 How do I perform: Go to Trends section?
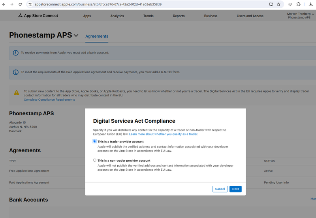click(x=149, y=16)
